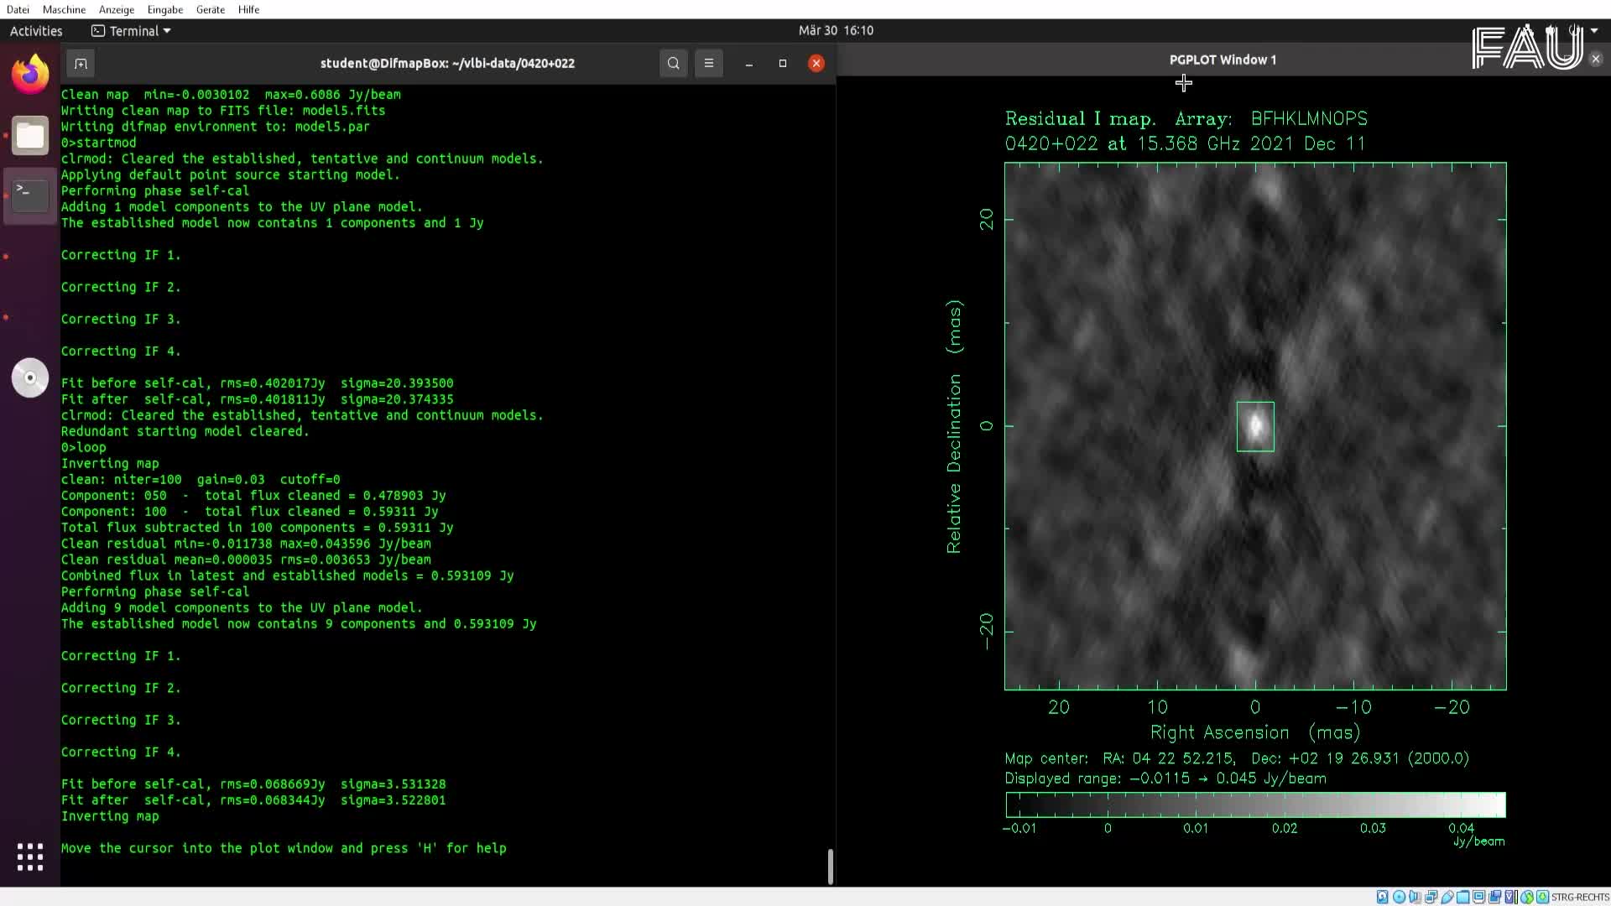This screenshot has height=906, width=1611.
Task: Click the search icon in the terminal titlebar
Action: 674,63
